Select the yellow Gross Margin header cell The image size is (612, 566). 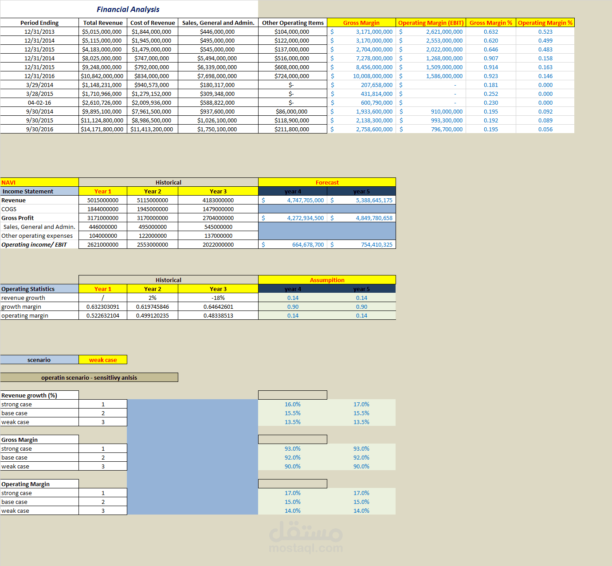pyautogui.click(x=361, y=23)
